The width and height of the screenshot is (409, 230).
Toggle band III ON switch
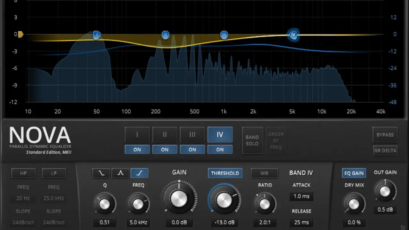coord(192,149)
